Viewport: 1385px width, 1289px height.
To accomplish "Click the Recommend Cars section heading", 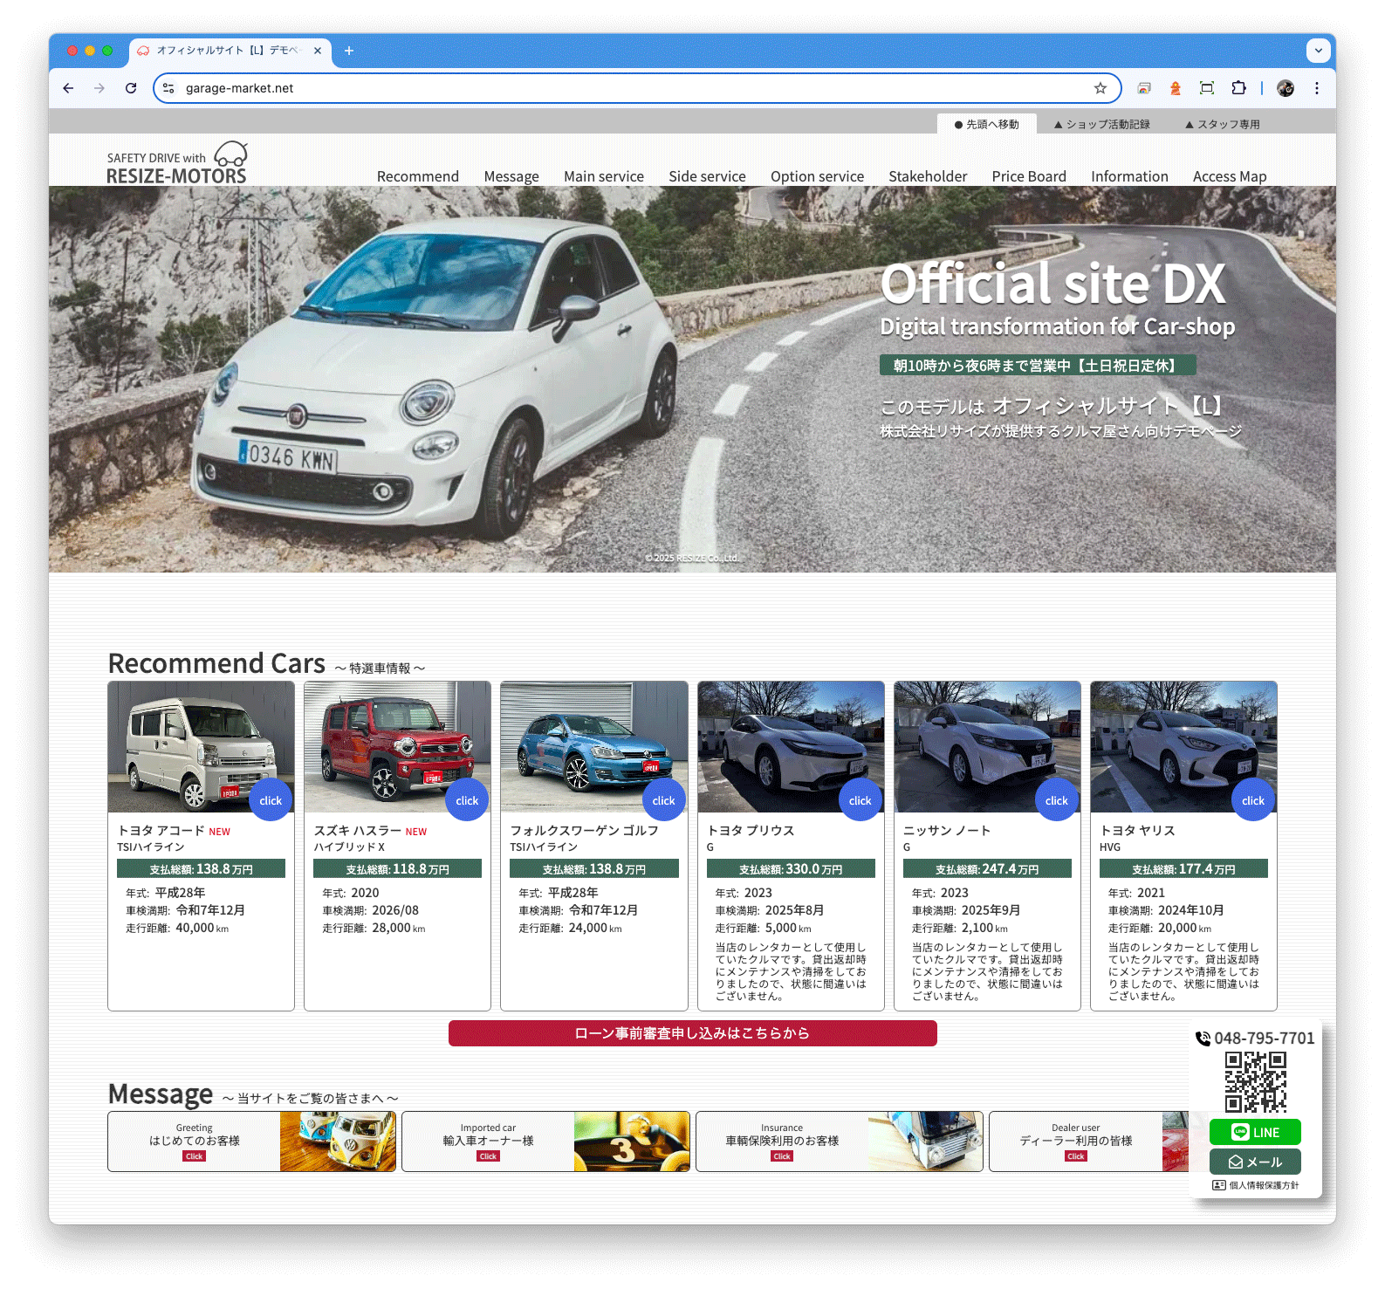I will coord(216,663).
